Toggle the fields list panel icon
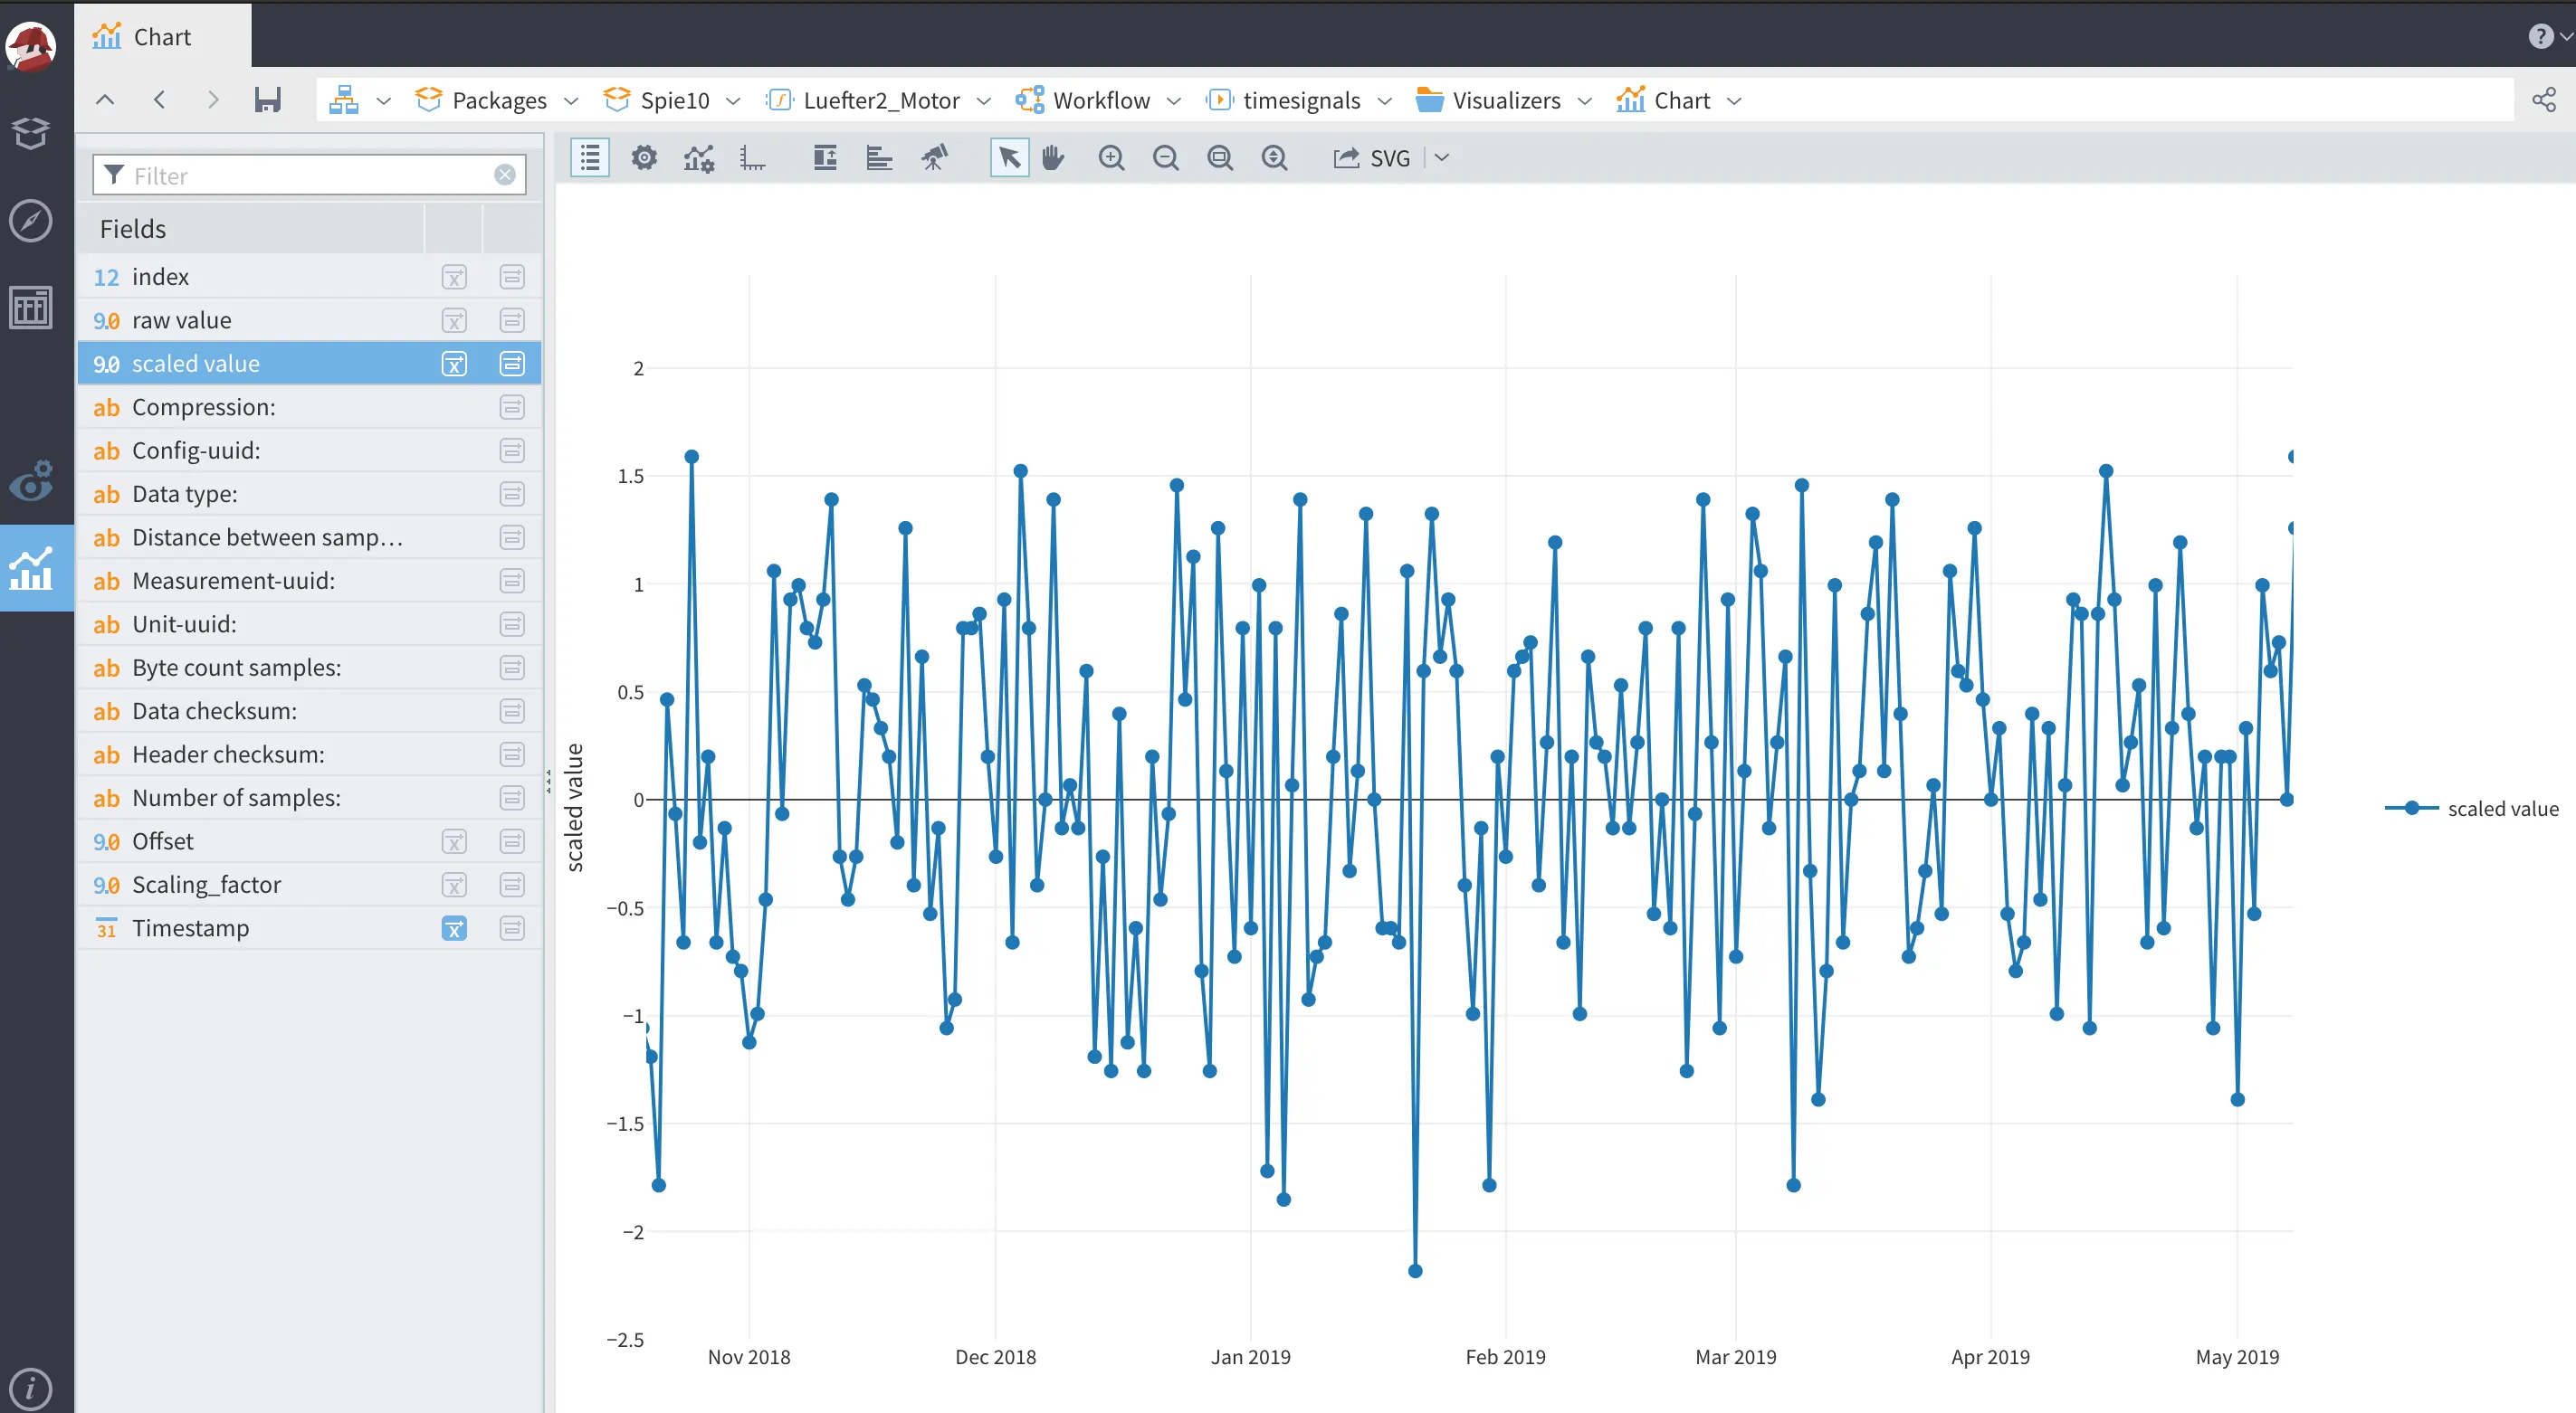Screen dimensions: 2576x1413 (x=590, y=158)
